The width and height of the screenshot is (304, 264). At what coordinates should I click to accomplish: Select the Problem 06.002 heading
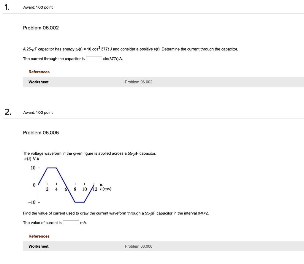[x=41, y=28]
